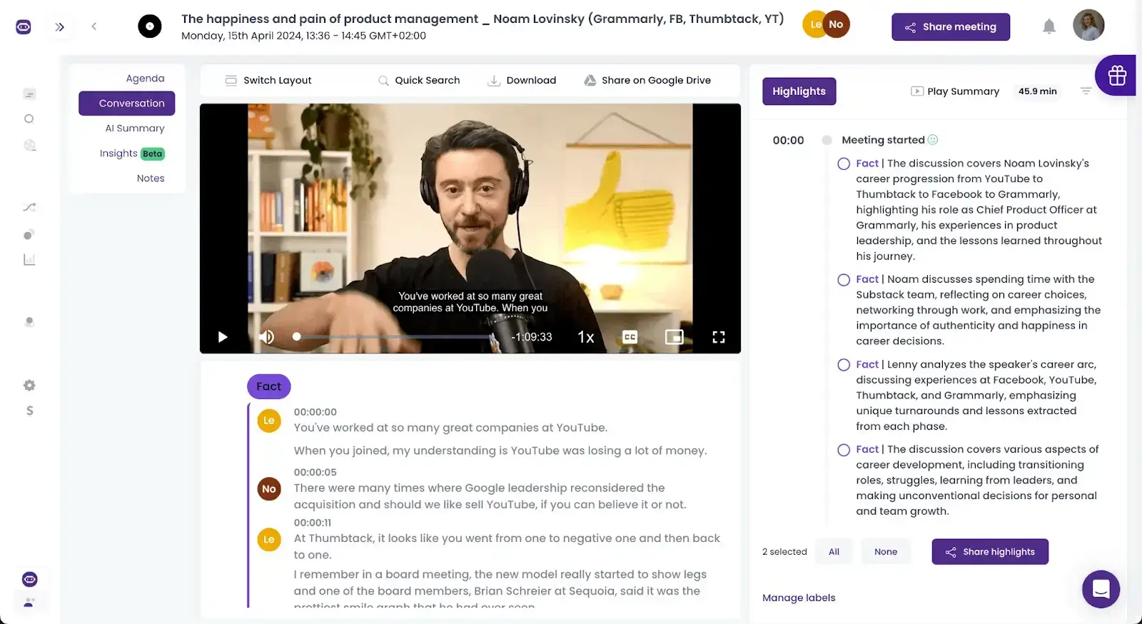Open the notifications bell

click(x=1048, y=27)
